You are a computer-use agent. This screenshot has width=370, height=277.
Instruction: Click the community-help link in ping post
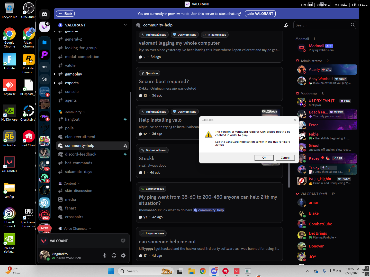pyautogui.click(x=209, y=210)
